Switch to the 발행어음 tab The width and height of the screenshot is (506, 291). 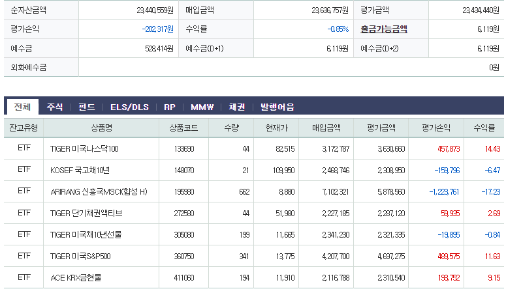277,107
